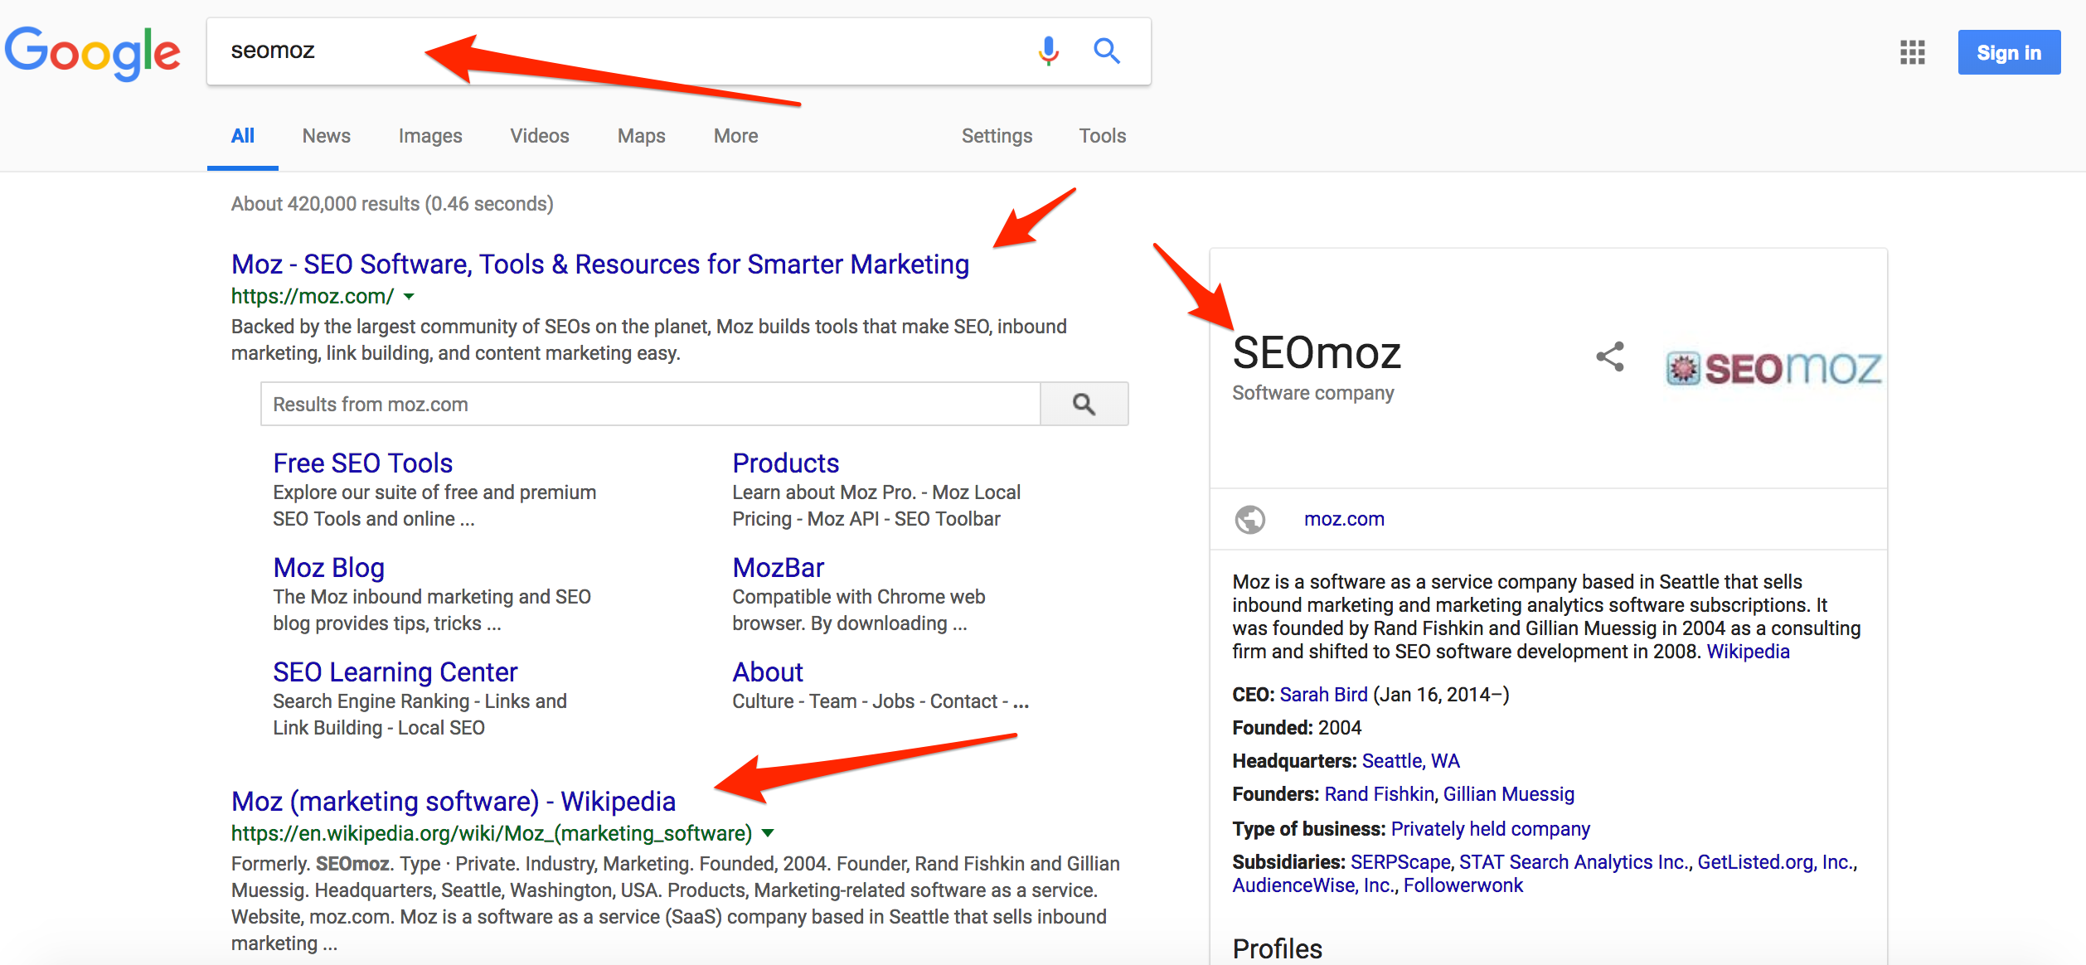Switch to the Videos tab
The height and width of the screenshot is (965, 2086).
(540, 136)
